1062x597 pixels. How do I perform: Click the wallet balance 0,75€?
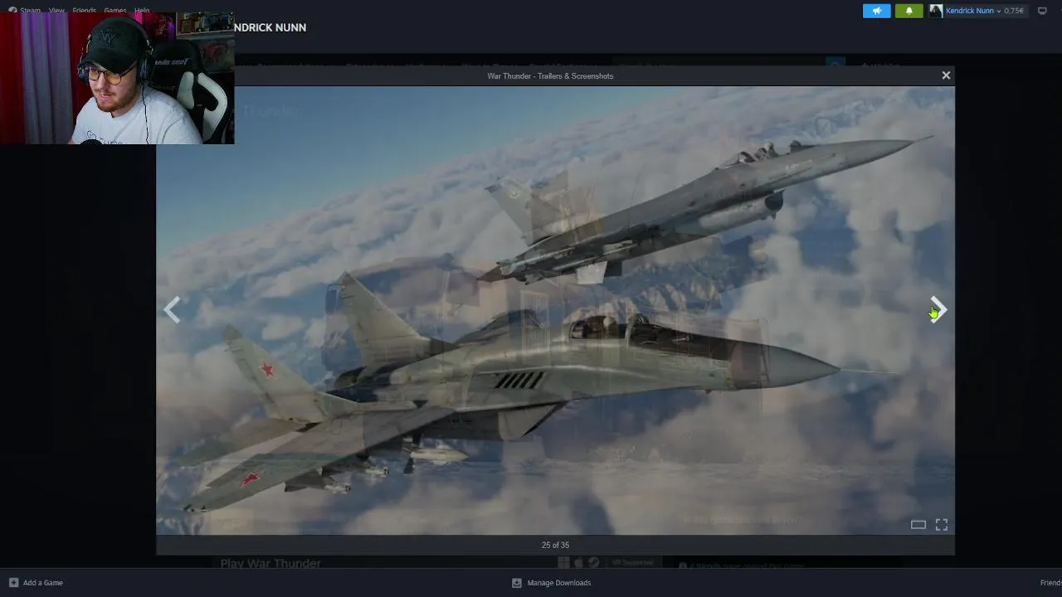(1014, 11)
